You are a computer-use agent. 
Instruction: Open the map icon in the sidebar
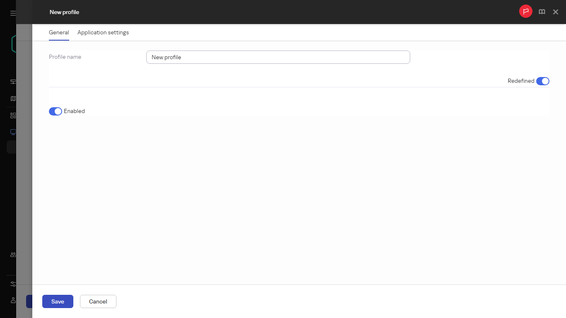(x=12, y=98)
